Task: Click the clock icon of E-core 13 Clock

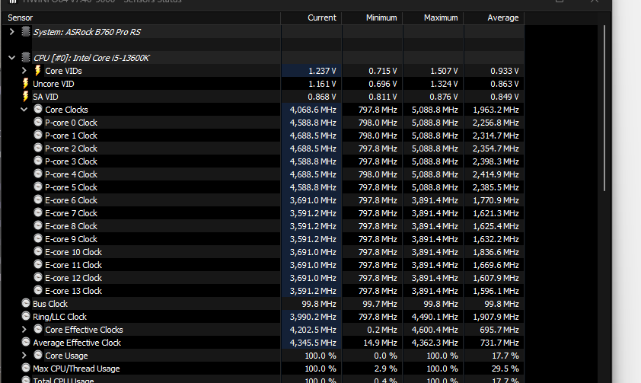Action: point(38,290)
